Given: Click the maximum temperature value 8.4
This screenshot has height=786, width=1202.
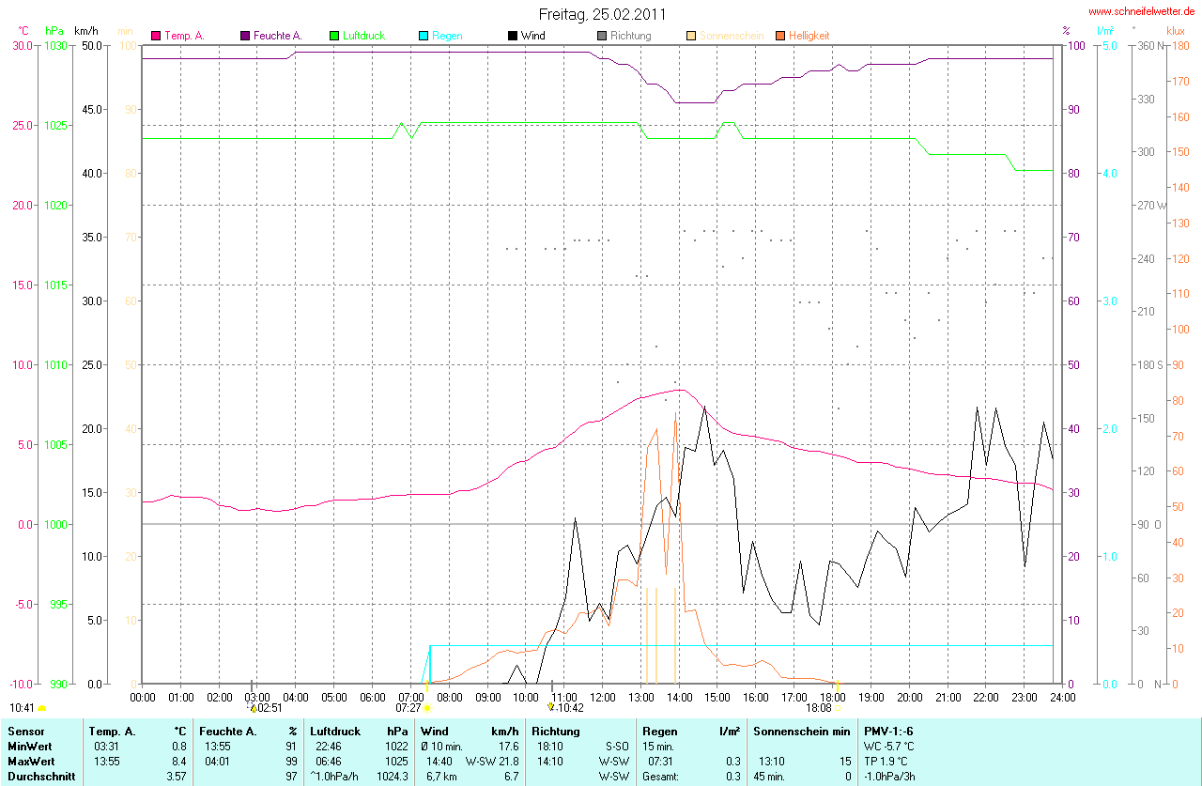Looking at the screenshot, I should click(x=180, y=762).
